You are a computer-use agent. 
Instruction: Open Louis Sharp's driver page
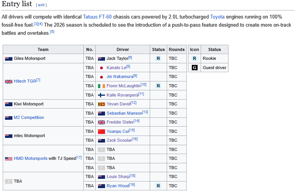coord(118,176)
